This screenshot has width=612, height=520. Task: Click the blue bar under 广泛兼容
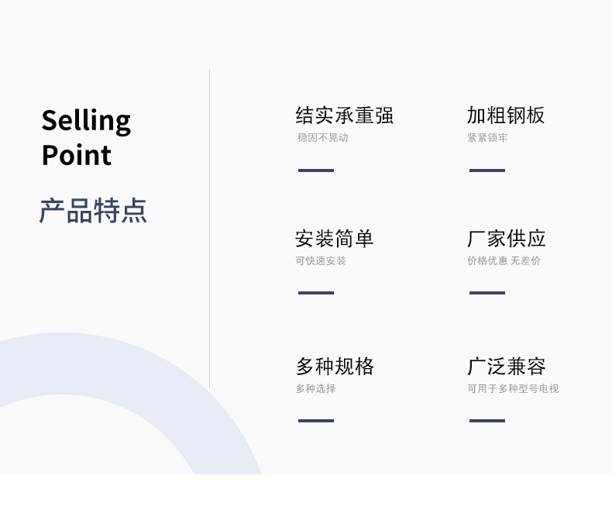click(487, 421)
